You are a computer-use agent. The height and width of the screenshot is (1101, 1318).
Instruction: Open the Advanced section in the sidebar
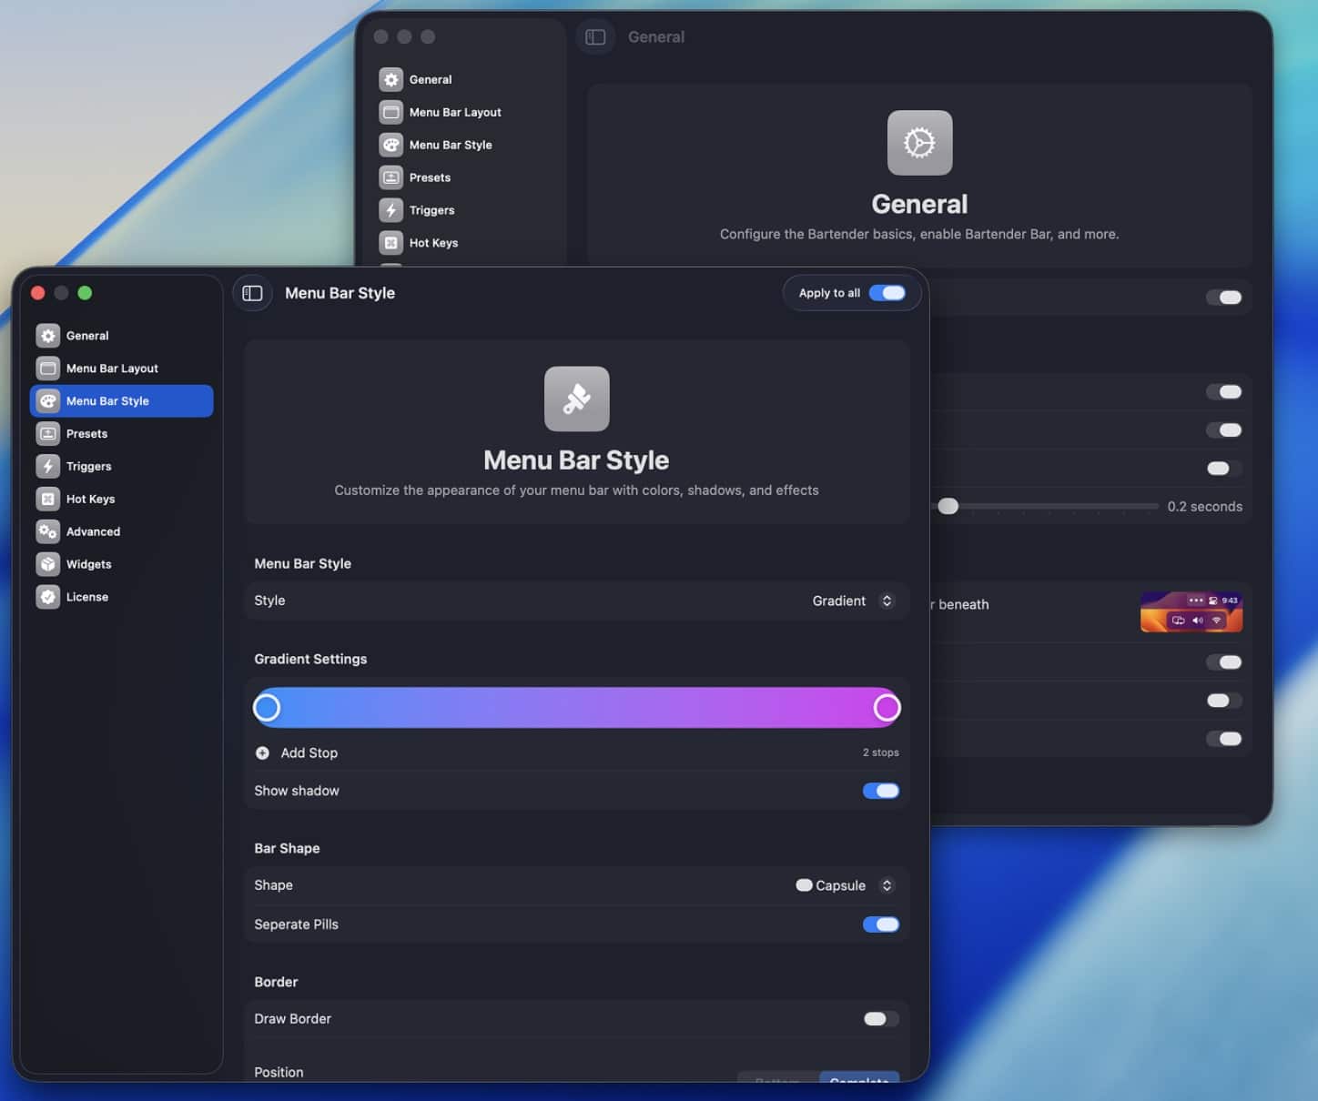[122, 532]
